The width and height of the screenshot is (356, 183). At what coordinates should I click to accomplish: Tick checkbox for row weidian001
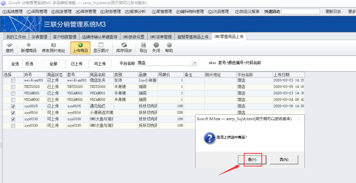click(x=13, y=81)
